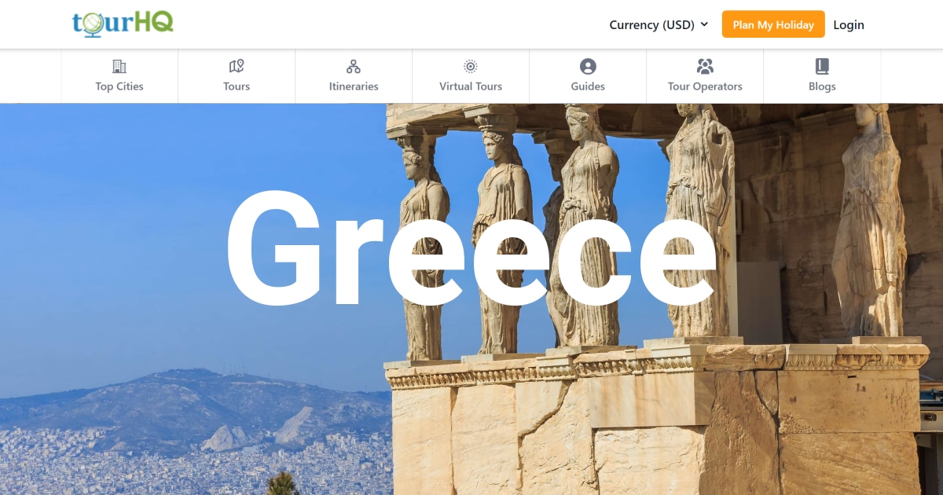Click the Plan My Holiday button
Screen dimensions: 943x495
click(x=773, y=24)
